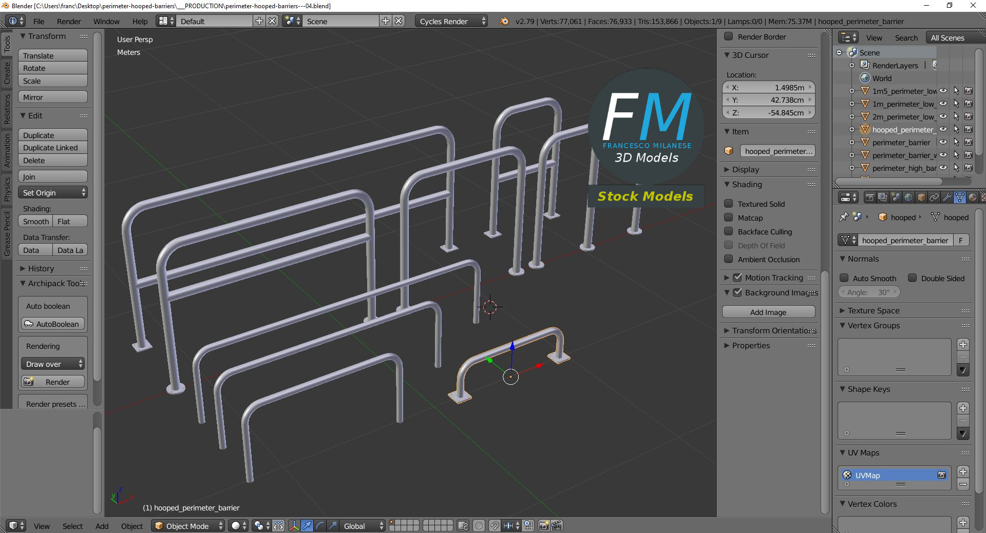
Task: Click the Add Image button
Action: [x=768, y=312]
